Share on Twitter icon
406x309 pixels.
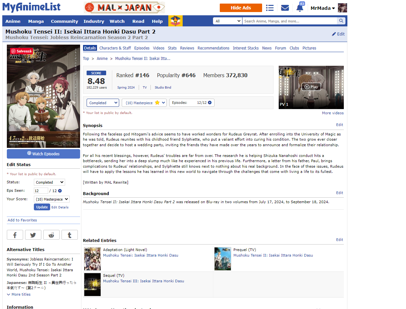click(x=33, y=235)
